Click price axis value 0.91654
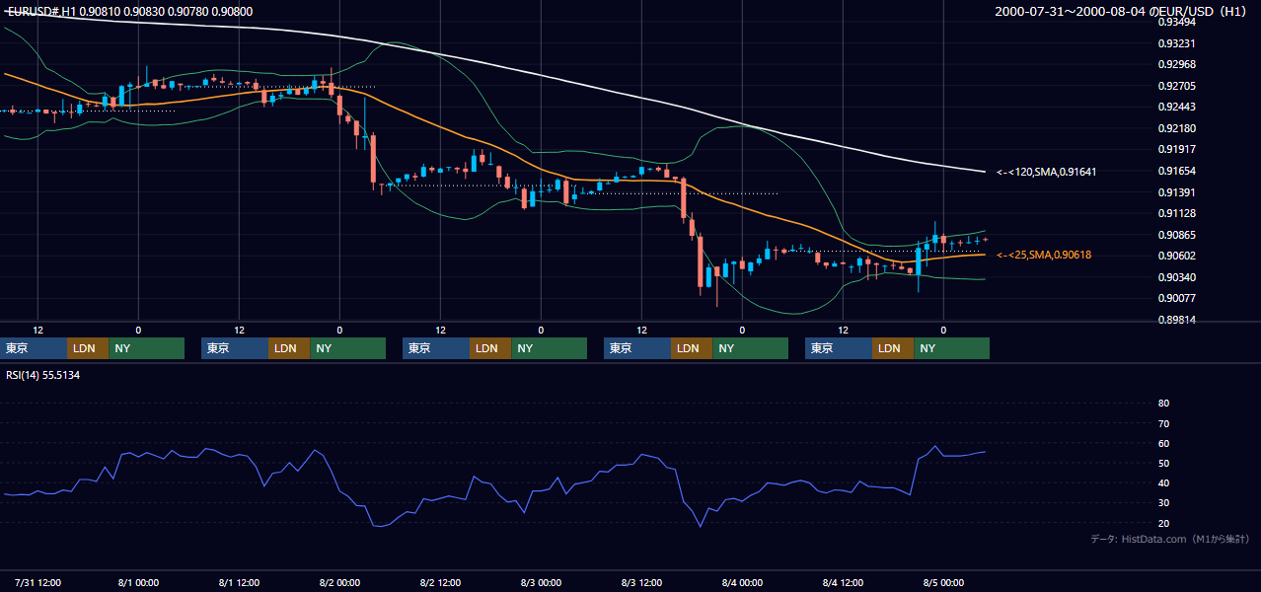The height and width of the screenshot is (592, 1261). [1175, 171]
